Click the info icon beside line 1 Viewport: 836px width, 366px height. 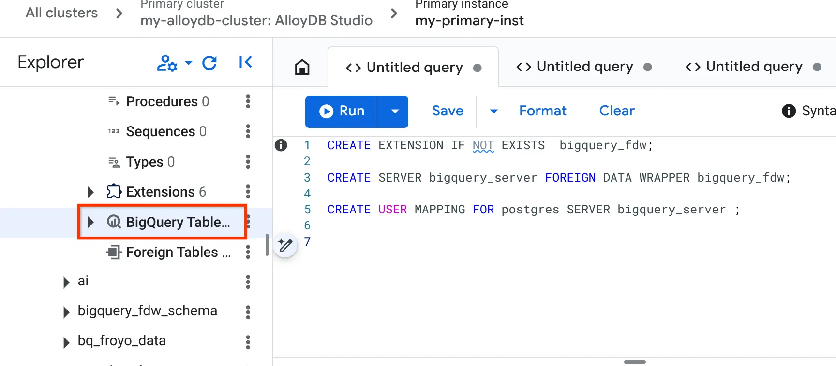(x=281, y=145)
